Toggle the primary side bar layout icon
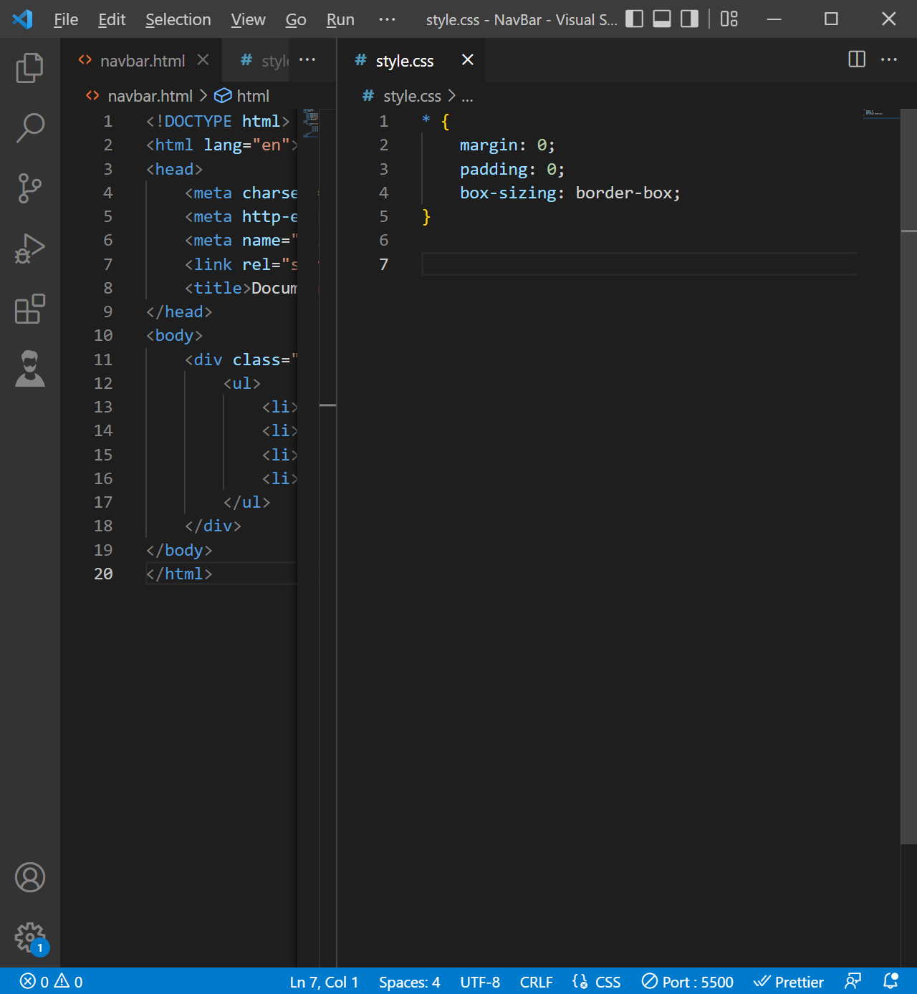This screenshot has width=917, height=994. 634,19
